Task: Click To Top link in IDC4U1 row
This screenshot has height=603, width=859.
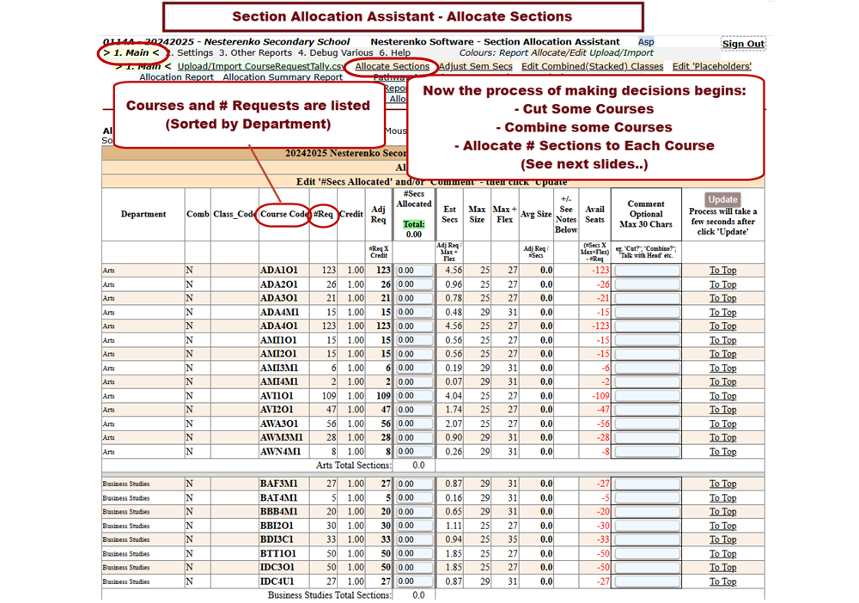Action: 722,581
